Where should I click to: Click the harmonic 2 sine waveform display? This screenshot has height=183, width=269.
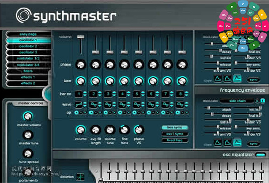click(94, 104)
